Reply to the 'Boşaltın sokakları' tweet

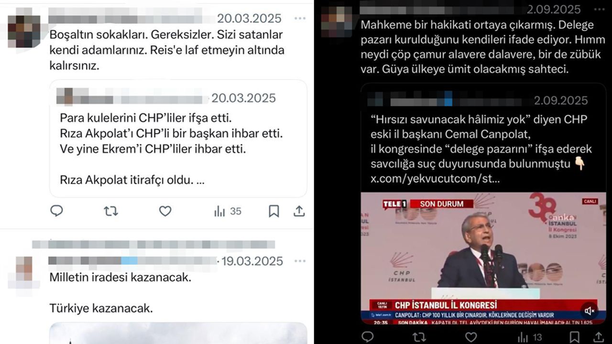click(56, 211)
